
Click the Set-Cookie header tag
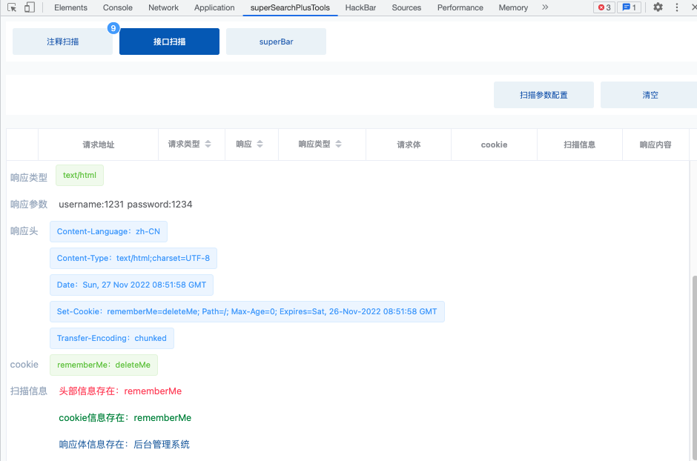pos(247,311)
